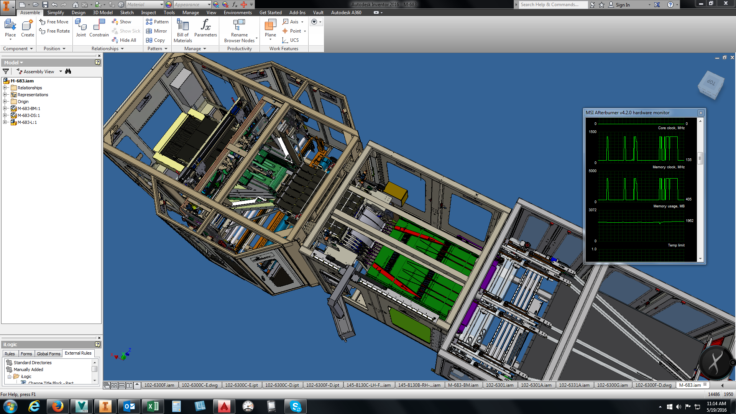Open the appearance color wheel icon
The height and width of the screenshot is (414, 736).
coord(169,5)
